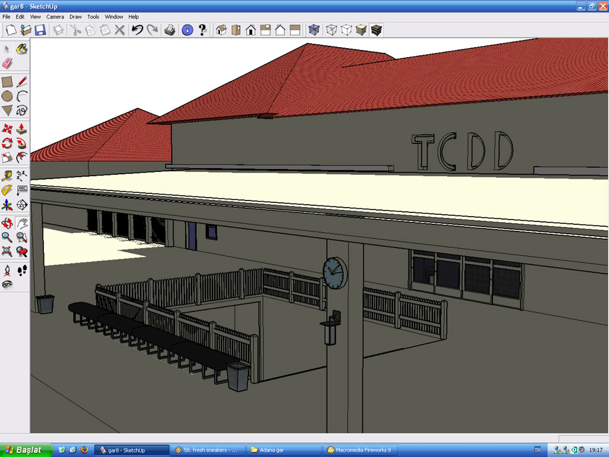This screenshot has width=609, height=457.
Task: Save the model with floppy icon
Action: tap(40, 30)
